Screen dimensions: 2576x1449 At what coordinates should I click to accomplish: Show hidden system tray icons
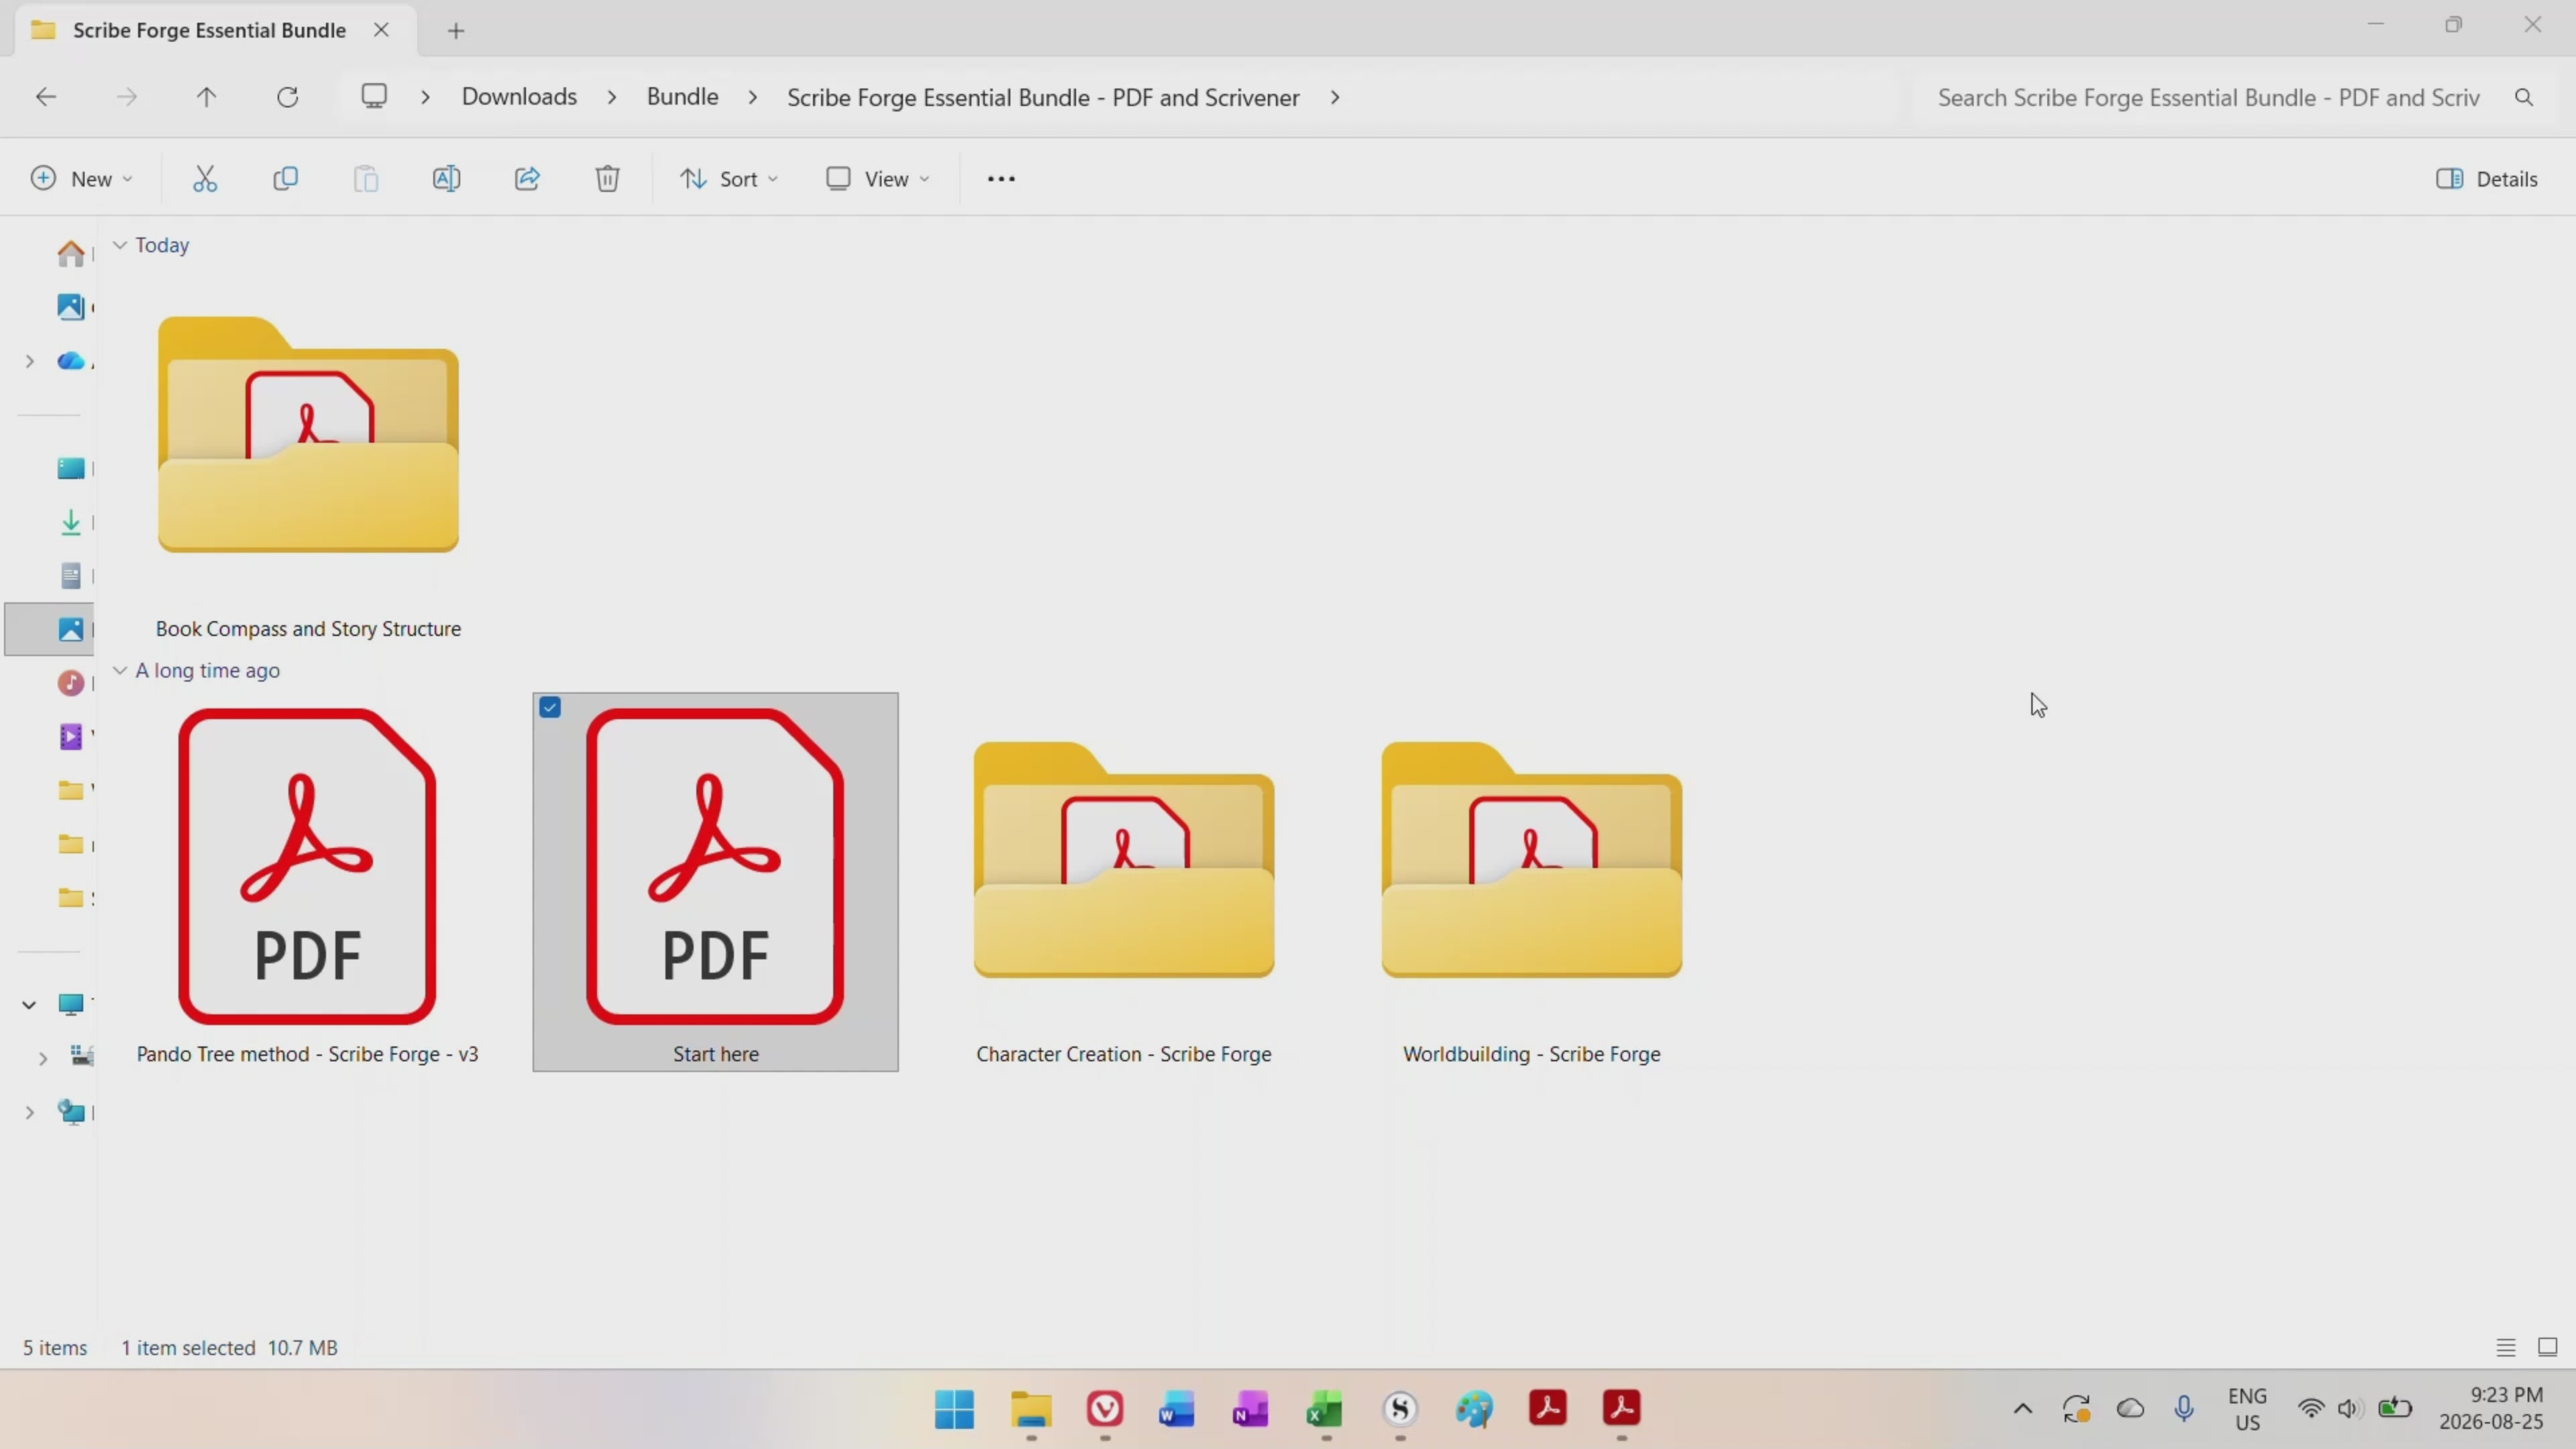2022,1409
